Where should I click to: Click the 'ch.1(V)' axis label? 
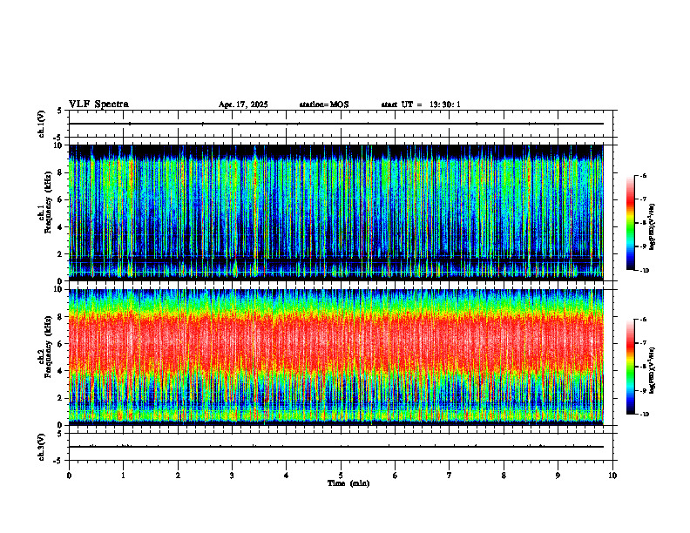(42, 124)
